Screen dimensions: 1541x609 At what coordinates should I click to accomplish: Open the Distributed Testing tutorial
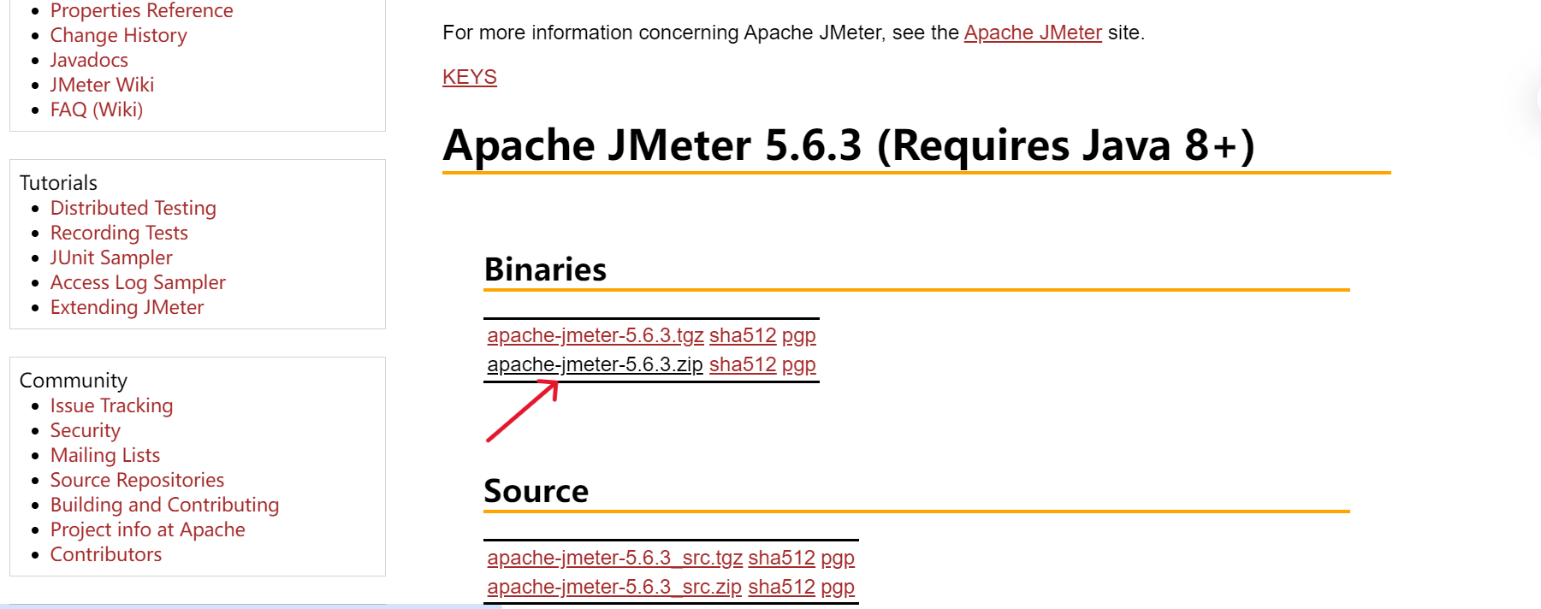[133, 208]
